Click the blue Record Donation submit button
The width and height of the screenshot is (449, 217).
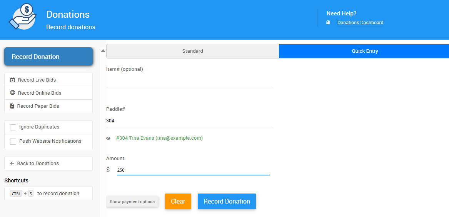pyautogui.click(x=227, y=202)
